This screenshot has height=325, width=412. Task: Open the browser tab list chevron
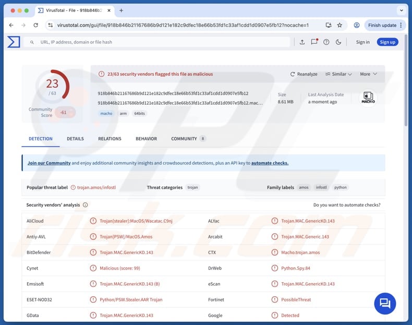click(401, 10)
